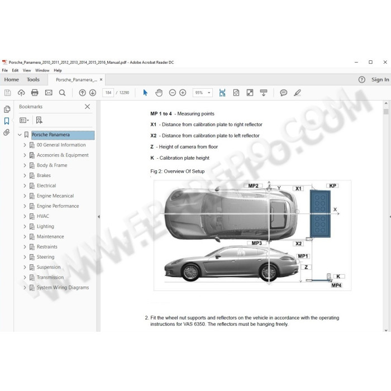Open the File menu
This screenshot has height=391, width=391.
(x=4, y=70)
